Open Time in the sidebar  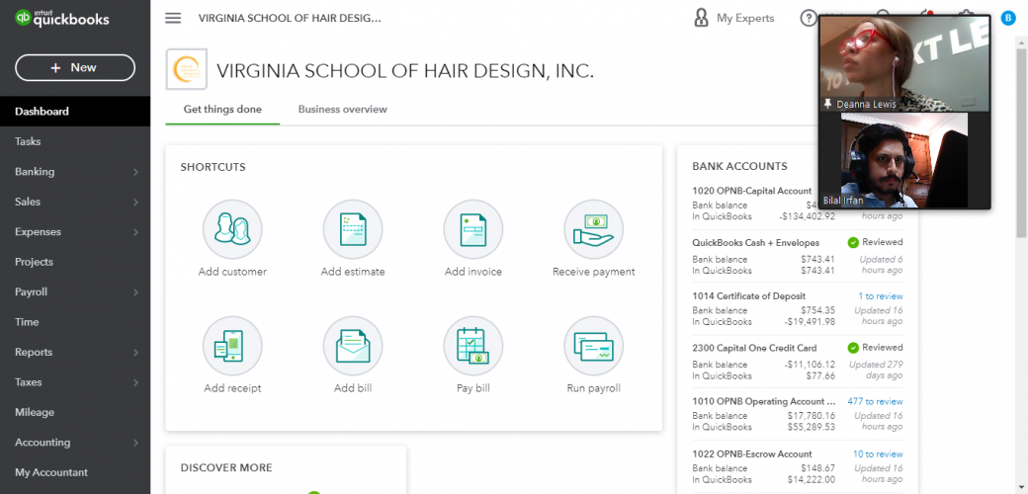pyautogui.click(x=75, y=322)
